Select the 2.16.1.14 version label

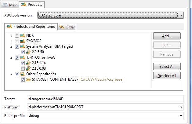[x=39, y=63]
